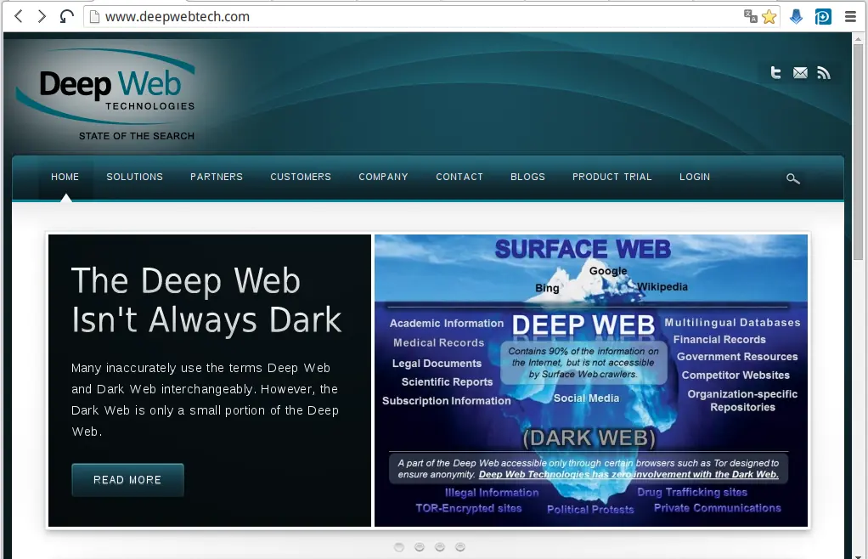Click "The Deep Web Isn't Always Dark" headline
Image resolution: width=868 pixels, height=559 pixels.
pyautogui.click(x=206, y=300)
